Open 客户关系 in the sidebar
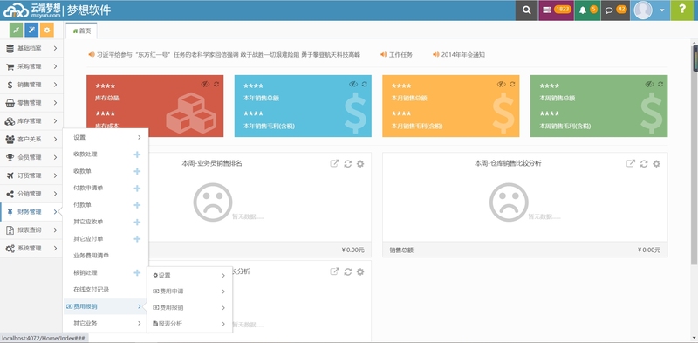Viewport: 698px width, 343px height. [31, 140]
